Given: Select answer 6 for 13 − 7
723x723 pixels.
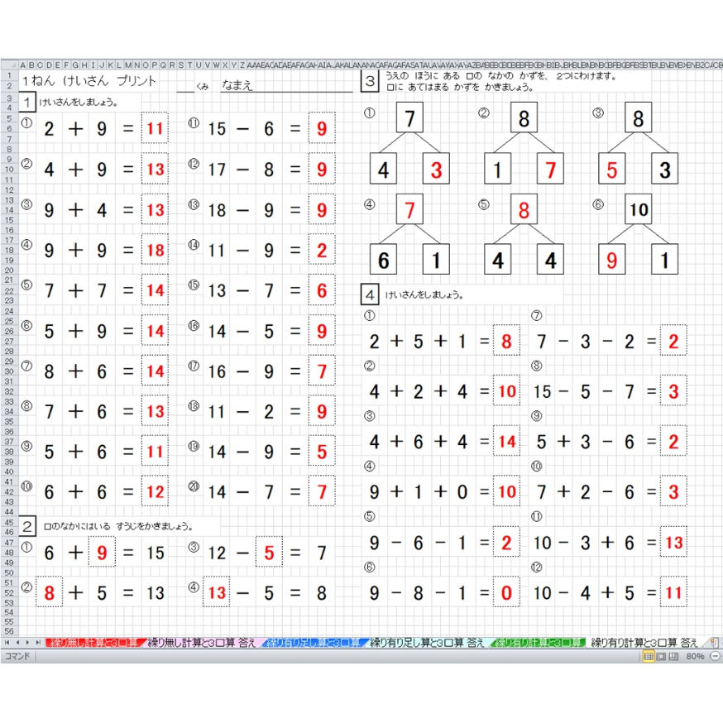Looking at the screenshot, I should (322, 290).
